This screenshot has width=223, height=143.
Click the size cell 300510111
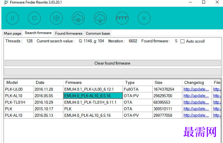click(167, 109)
